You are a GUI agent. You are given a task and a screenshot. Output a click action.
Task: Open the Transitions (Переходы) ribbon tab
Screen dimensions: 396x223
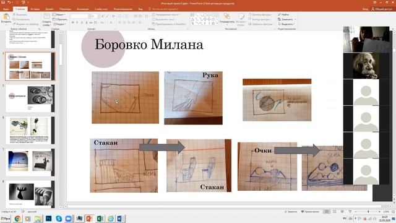point(65,9)
